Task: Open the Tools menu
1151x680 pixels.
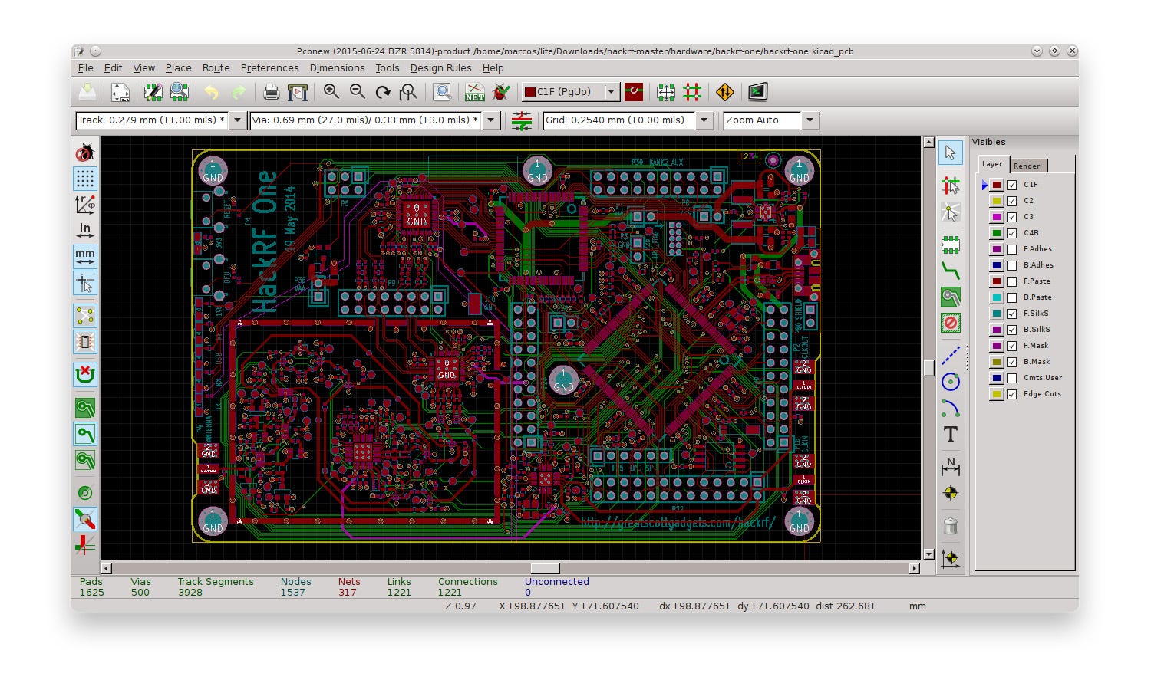Action: point(387,68)
